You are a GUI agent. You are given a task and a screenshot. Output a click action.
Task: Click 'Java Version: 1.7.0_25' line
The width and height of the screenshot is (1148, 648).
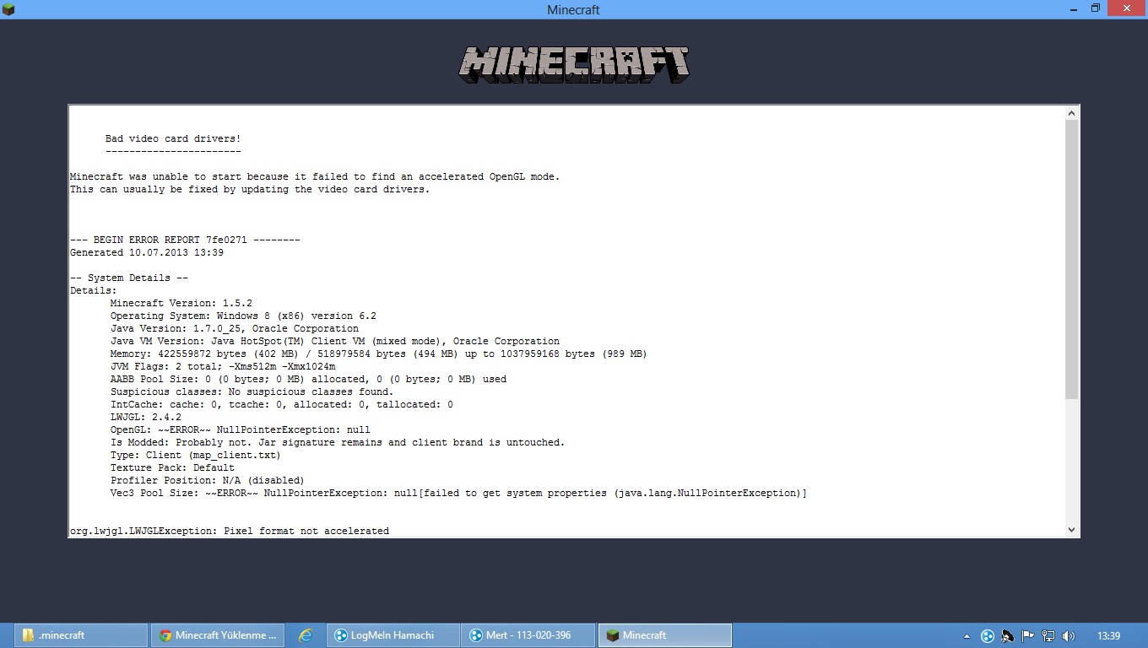click(235, 328)
